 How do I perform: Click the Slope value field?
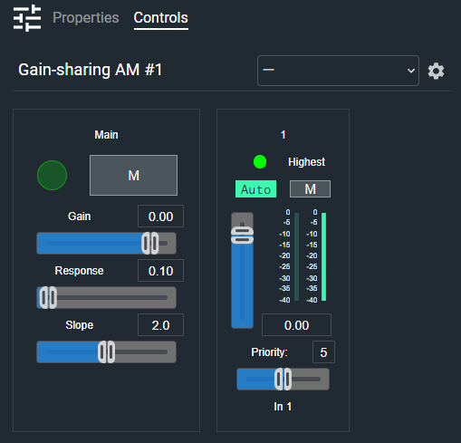click(160, 325)
